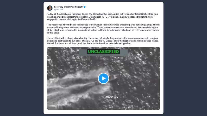The height and width of the screenshot is (116, 207).
Task: Click the white wake trail behind the boat
Action: click(71, 84)
